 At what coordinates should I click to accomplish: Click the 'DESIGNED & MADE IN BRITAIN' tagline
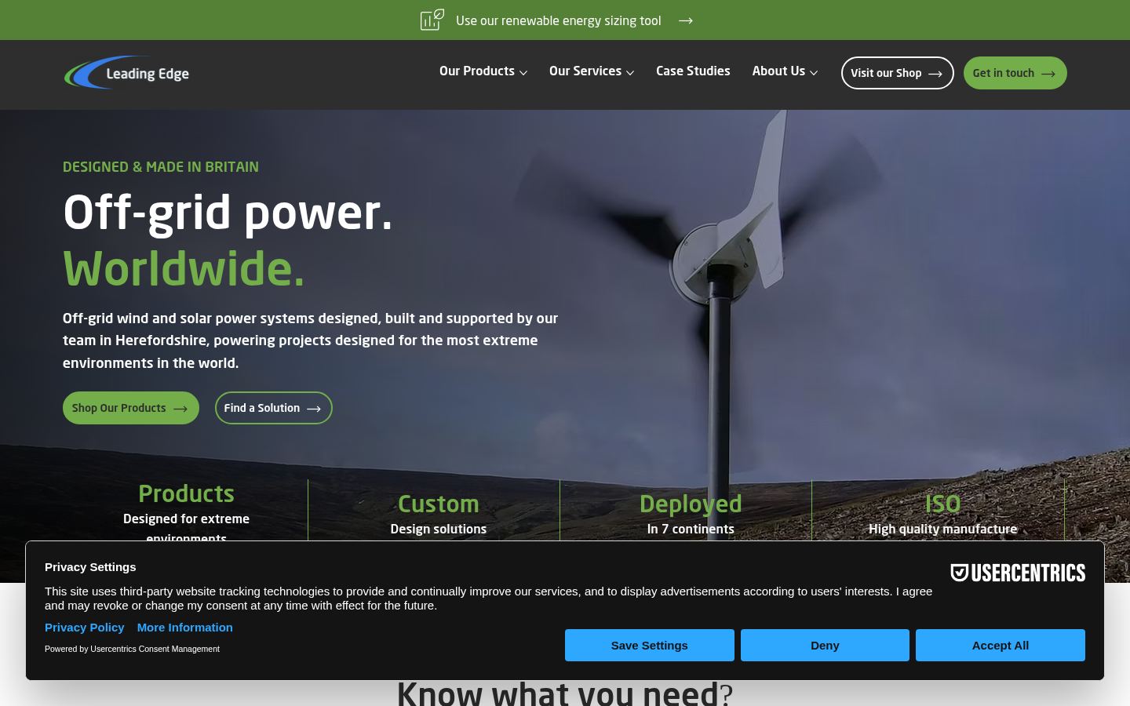click(161, 167)
